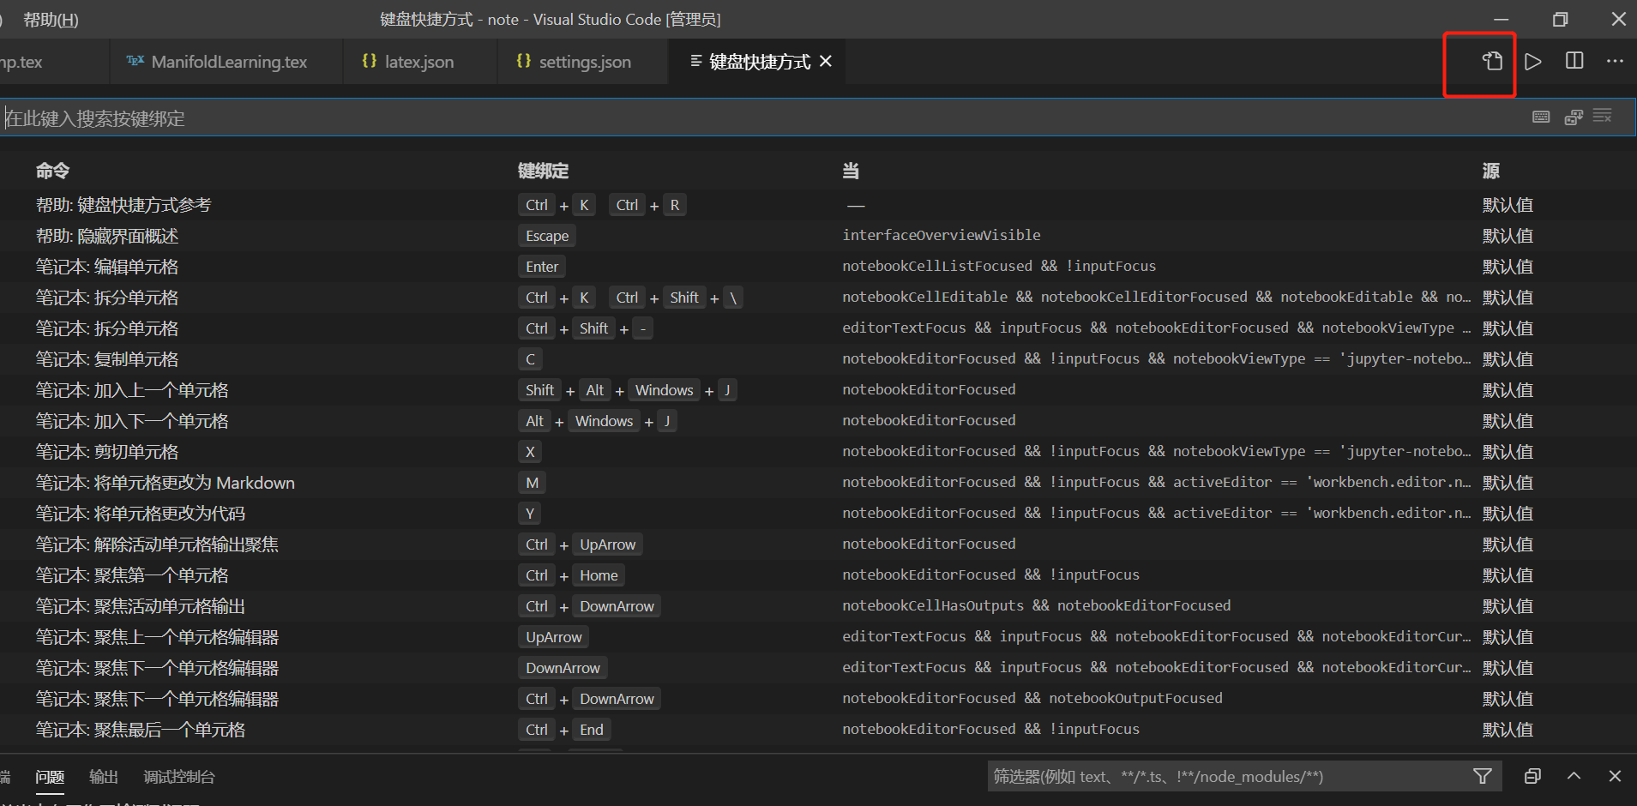Image resolution: width=1637 pixels, height=806 pixels.
Task: Open the editor more actions ellipsis
Action: tap(1615, 61)
